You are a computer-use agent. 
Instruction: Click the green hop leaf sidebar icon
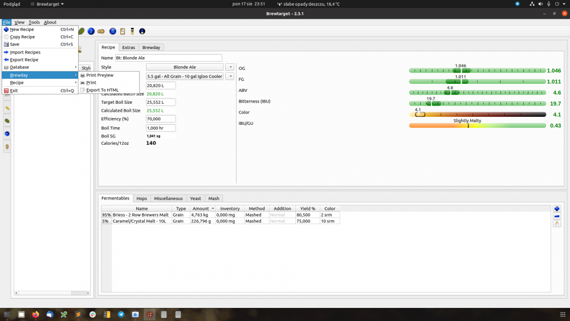click(x=7, y=121)
